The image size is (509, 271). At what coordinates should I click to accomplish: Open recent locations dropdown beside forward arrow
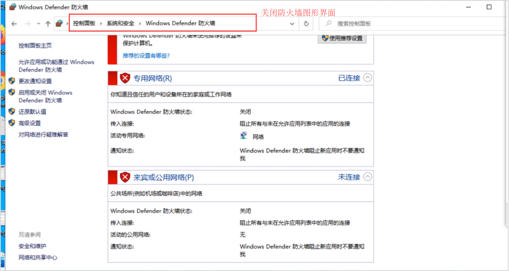pyautogui.click(x=38, y=24)
